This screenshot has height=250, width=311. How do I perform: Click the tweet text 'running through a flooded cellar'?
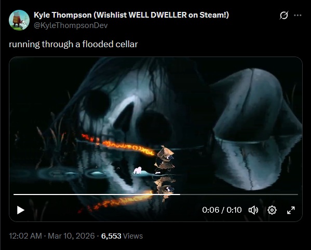pyautogui.click(x=73, y=44)
